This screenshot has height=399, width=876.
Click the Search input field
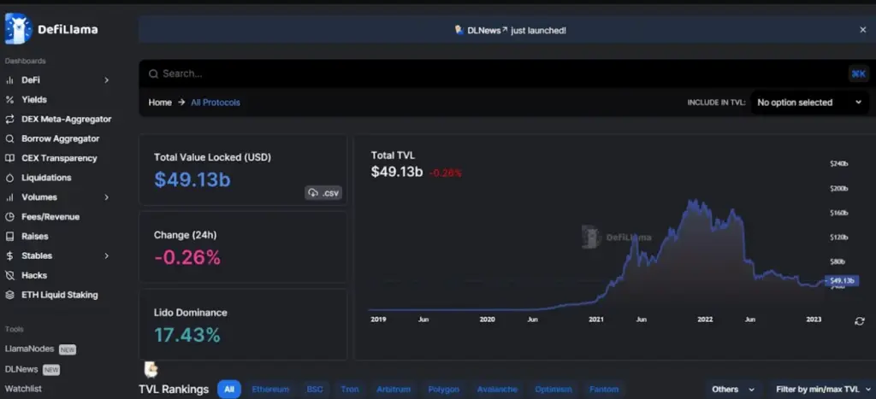(503, 73)
